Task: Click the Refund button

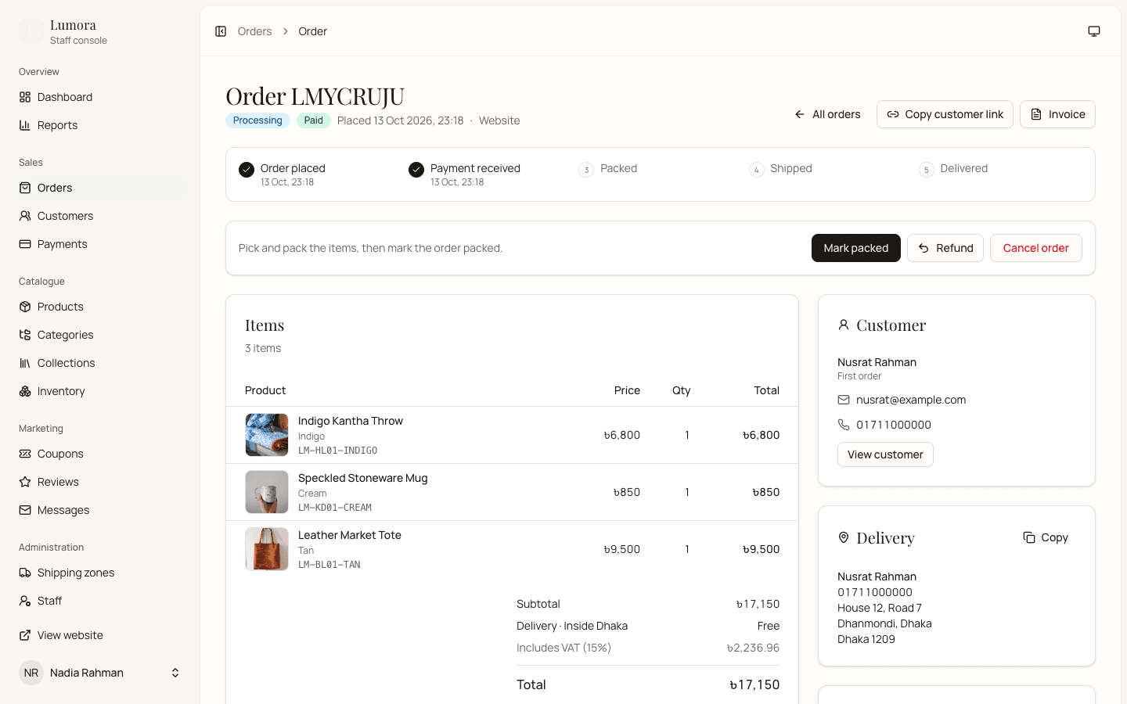Action: [x=945, y=248]
